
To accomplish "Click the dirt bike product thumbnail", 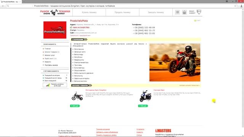I will [77, 96].
